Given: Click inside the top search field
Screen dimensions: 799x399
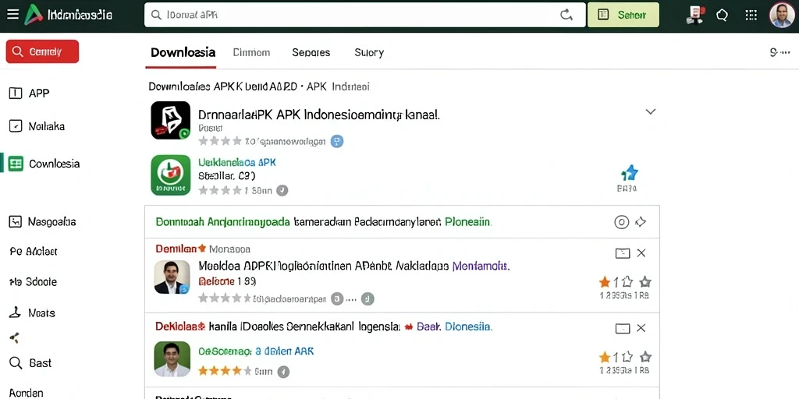Looking at the screenshot, I should 365,15.
